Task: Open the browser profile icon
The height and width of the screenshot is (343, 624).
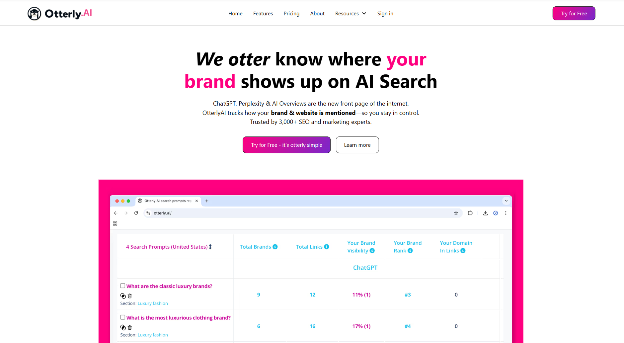Action: coord(496,213)
